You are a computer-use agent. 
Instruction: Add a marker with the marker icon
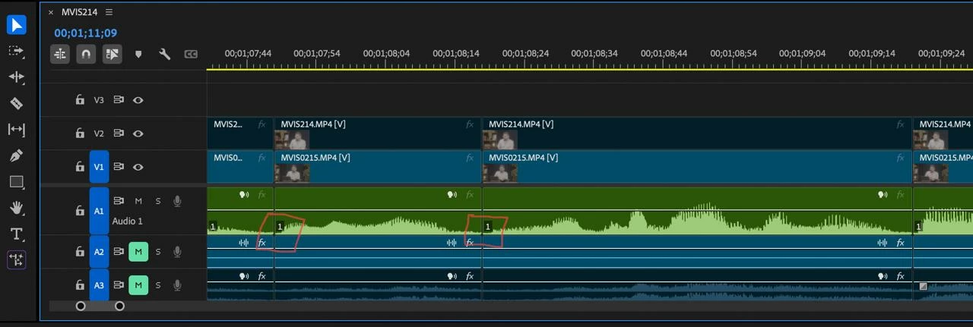(138, 55)
